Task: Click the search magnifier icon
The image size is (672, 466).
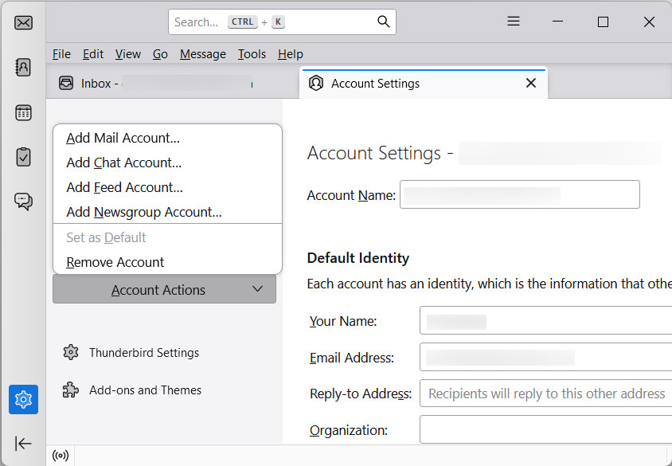Action: pos(383,22)
